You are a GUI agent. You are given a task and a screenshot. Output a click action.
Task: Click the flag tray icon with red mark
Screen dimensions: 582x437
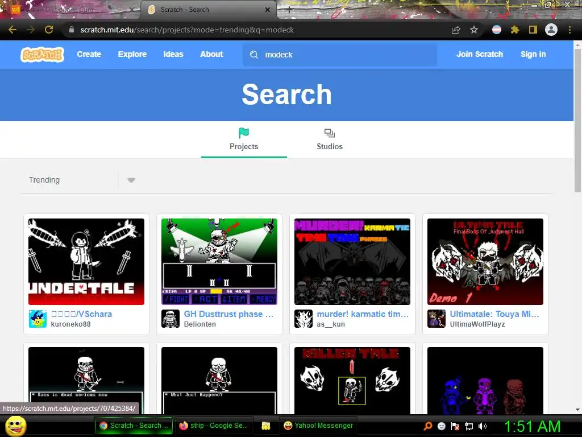455,426
